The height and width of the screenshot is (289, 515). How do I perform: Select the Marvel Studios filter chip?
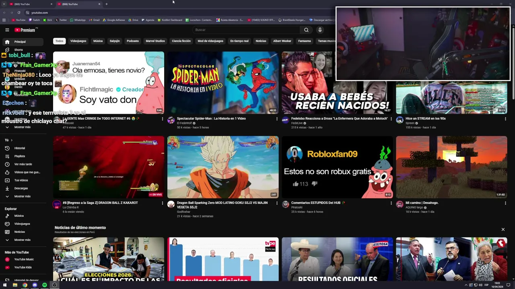(x=155, y=41)
